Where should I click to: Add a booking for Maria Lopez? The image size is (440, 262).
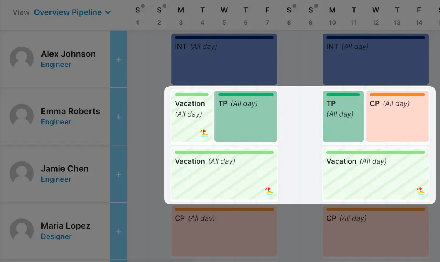118,232
